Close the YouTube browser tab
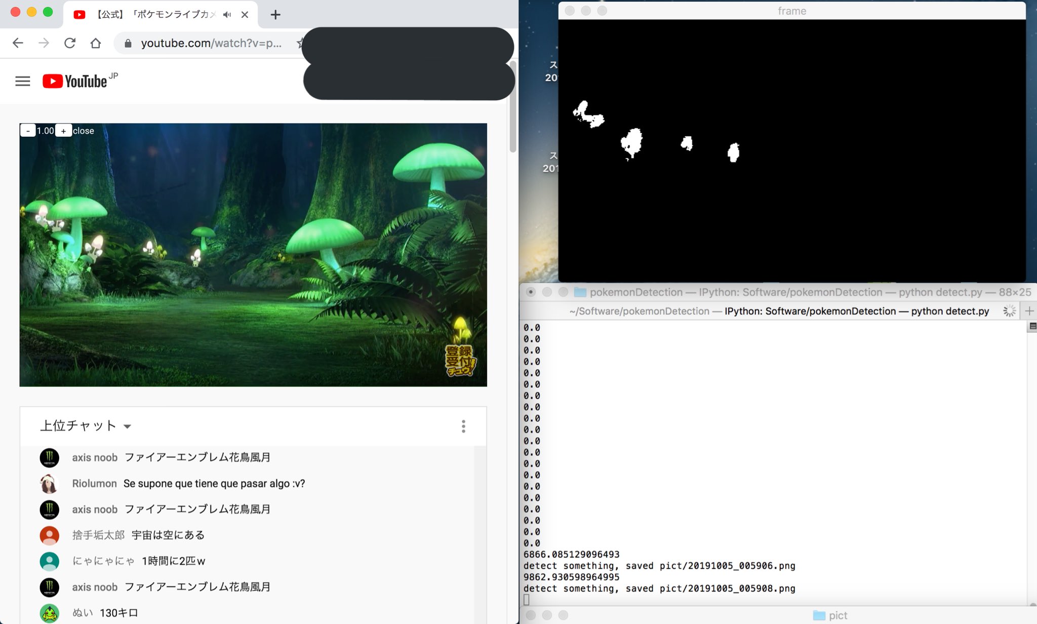1037x624 pixels. tap(245, 15)
